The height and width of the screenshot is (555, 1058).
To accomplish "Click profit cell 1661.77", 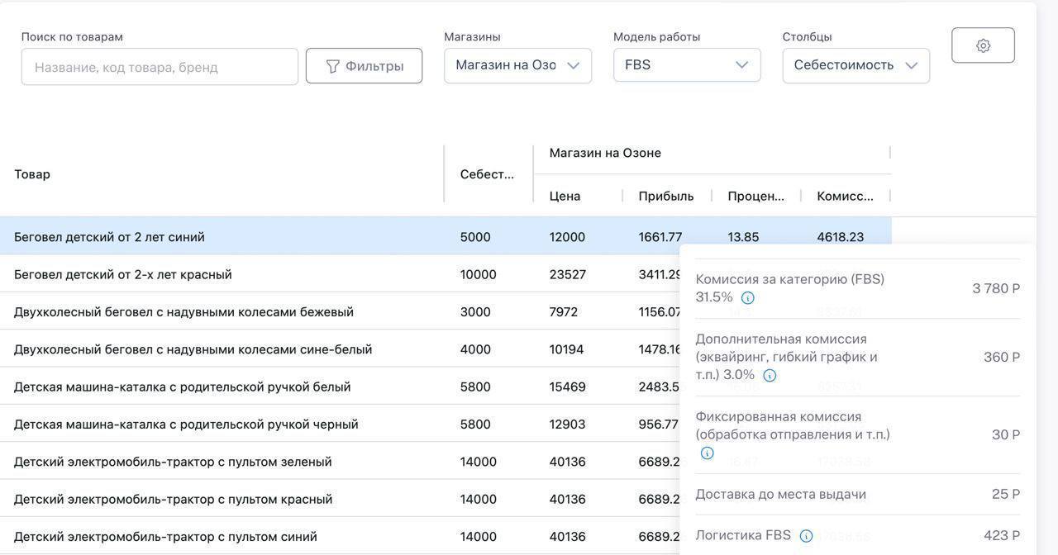I will click(660, 237).
